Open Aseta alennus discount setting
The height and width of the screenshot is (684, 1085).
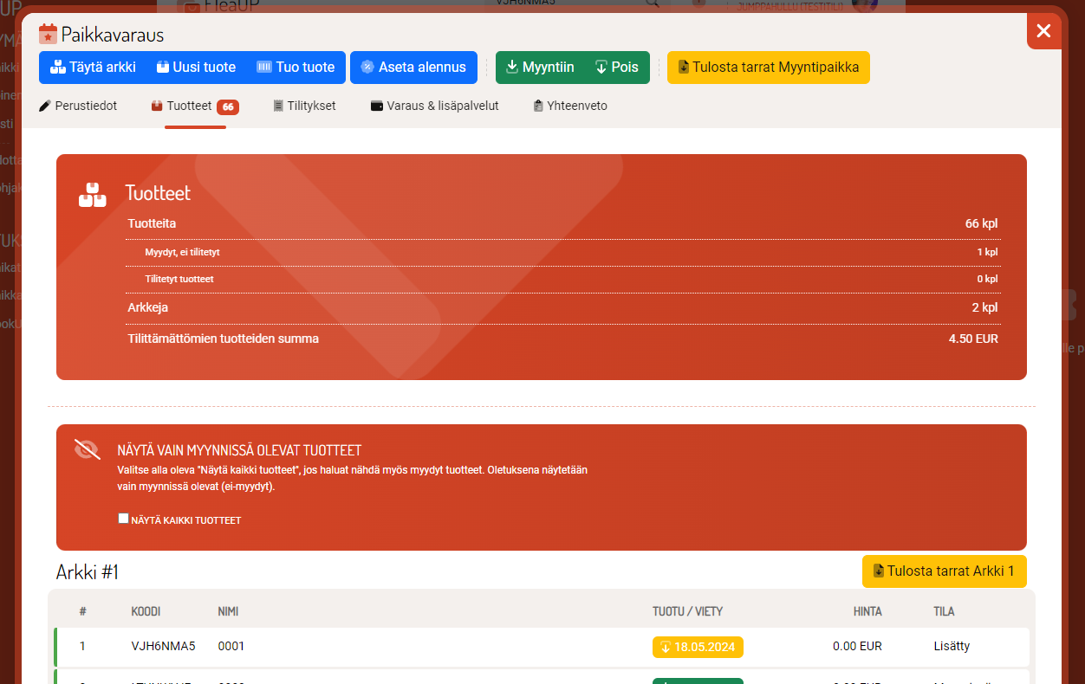click(x=413, y=68)
